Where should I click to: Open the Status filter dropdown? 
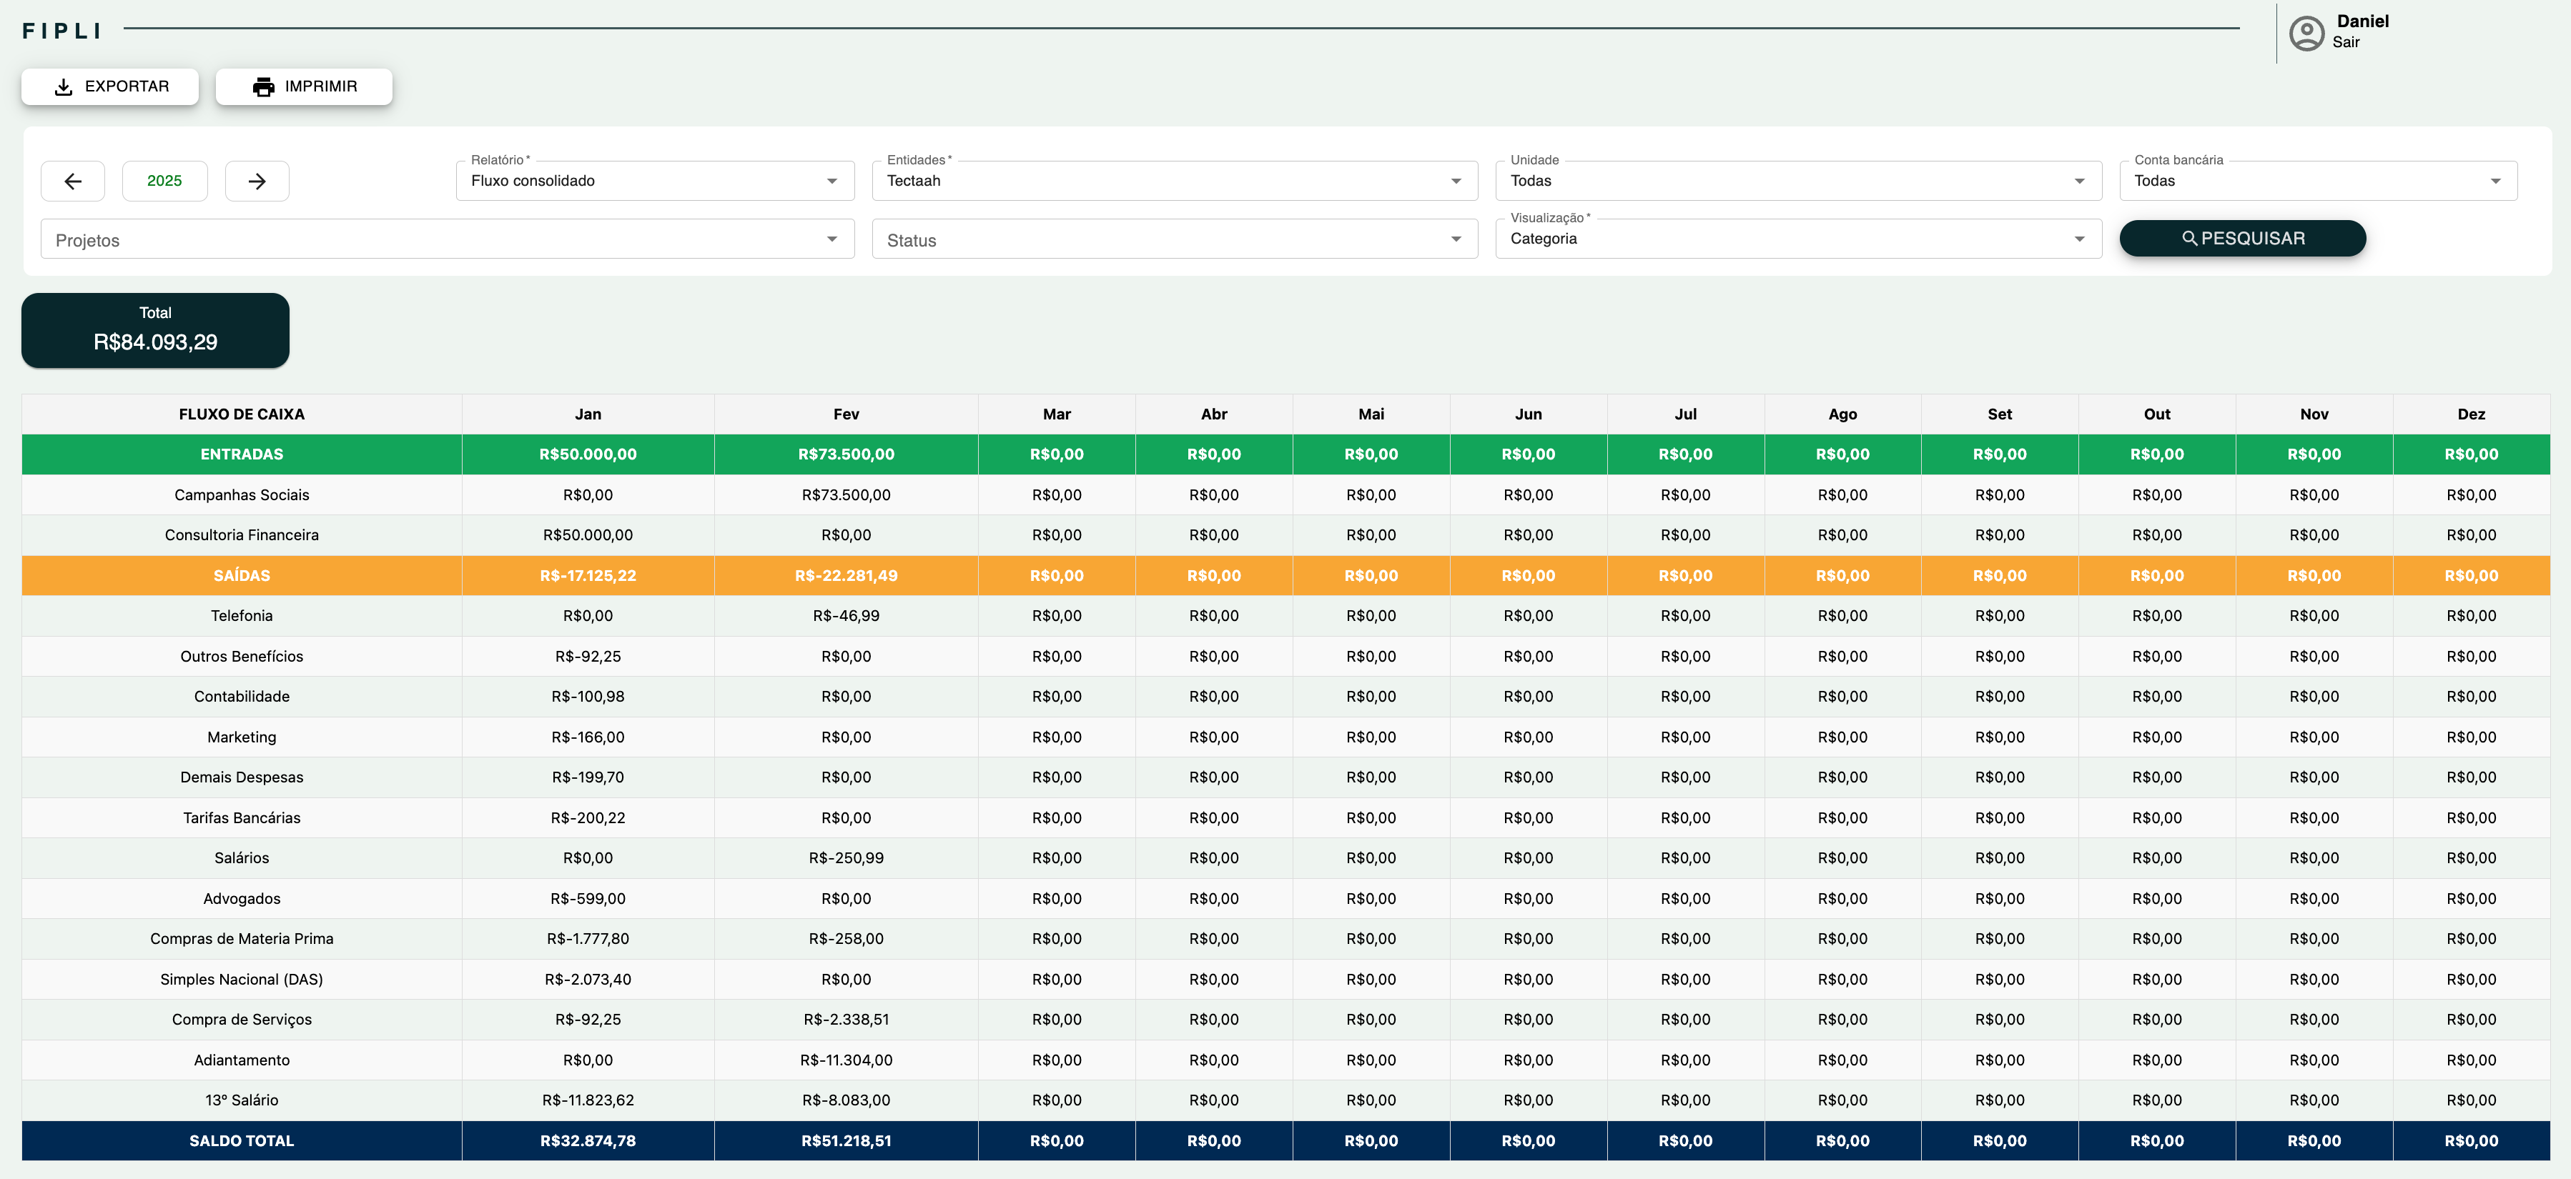(1174, 239)
